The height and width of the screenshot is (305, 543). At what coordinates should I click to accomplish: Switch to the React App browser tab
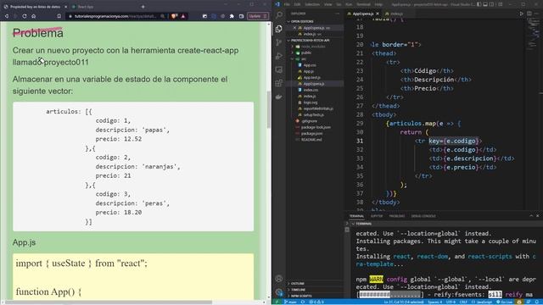[85, 7]
